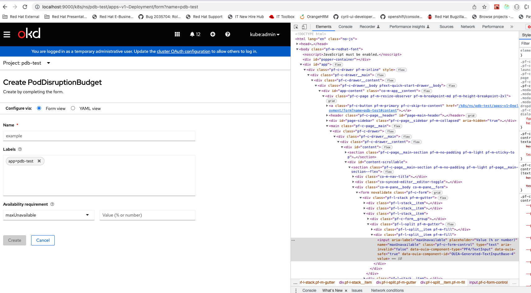Collapse the body pf-m-redhat-font element
Image resolution: width=531 pixels, height=293 pixels.
tap(297, 49)
